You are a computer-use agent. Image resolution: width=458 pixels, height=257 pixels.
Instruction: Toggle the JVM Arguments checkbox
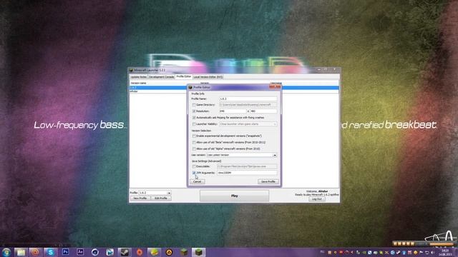[194, 173]
